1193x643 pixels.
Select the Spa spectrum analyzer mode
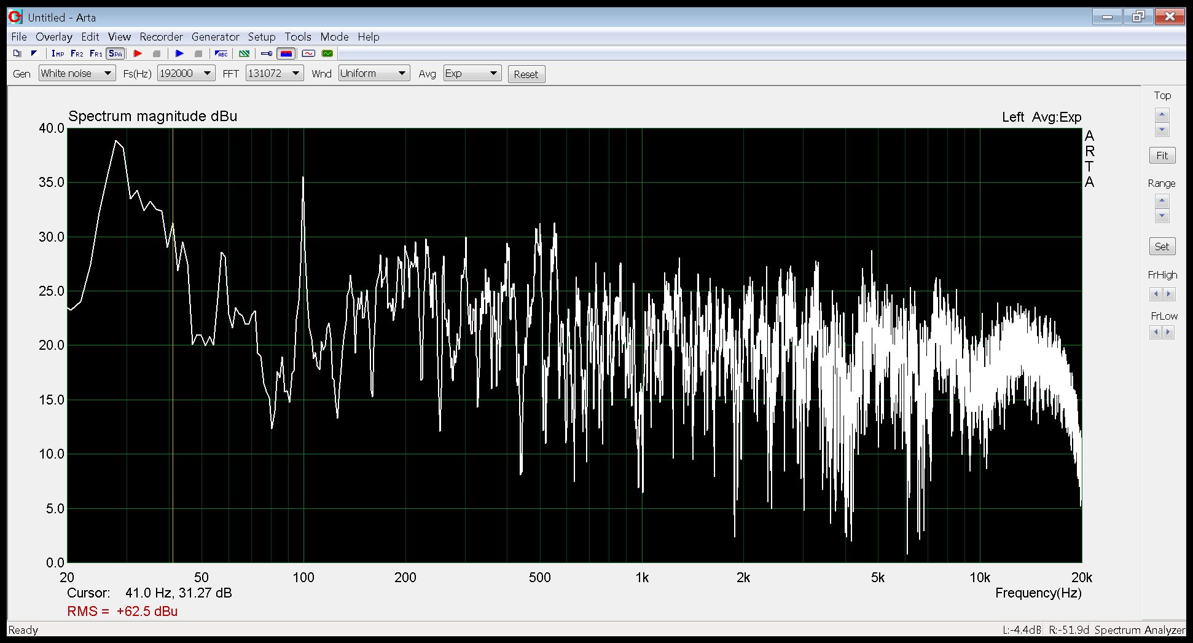point(115,53)
